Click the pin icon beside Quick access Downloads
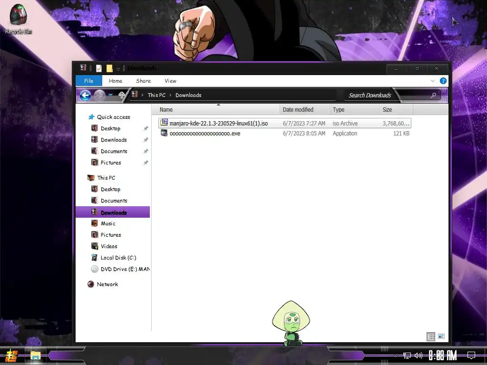This screenshot has height=365, width=487. click(146, 140)
